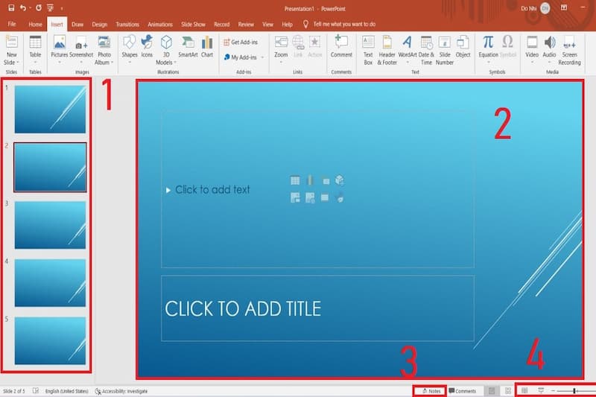Image resolution: width=596 pixels, height=397 pixels.
Task: Open the WordArt styles dropdown
Action: tap(408, 63)
